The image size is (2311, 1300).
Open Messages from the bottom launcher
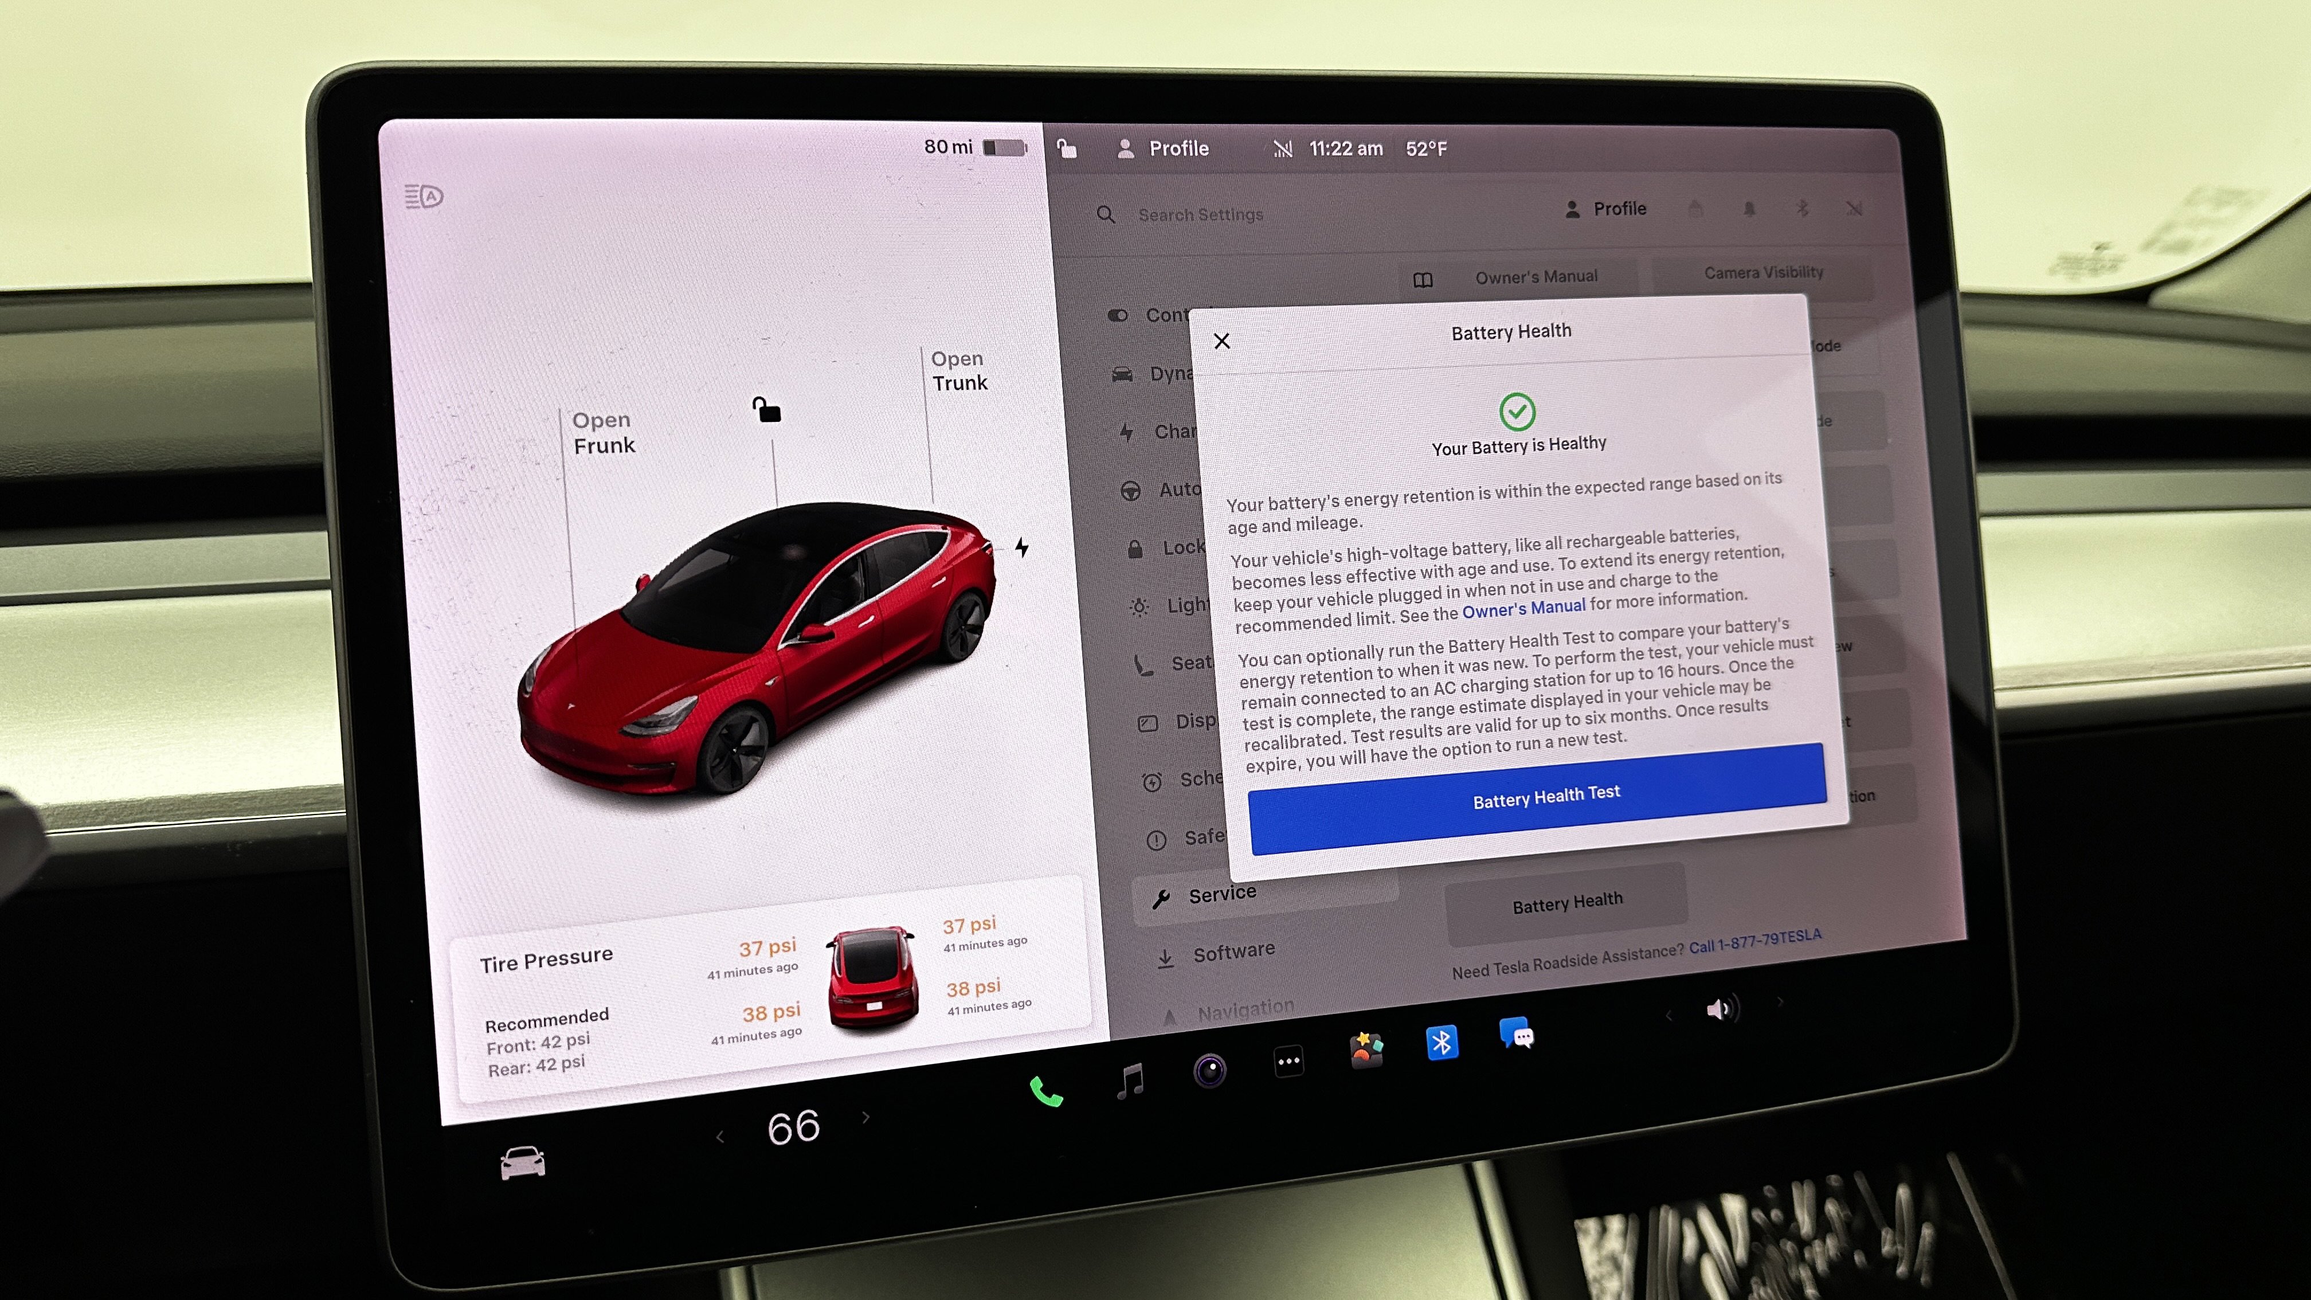1519,1035
